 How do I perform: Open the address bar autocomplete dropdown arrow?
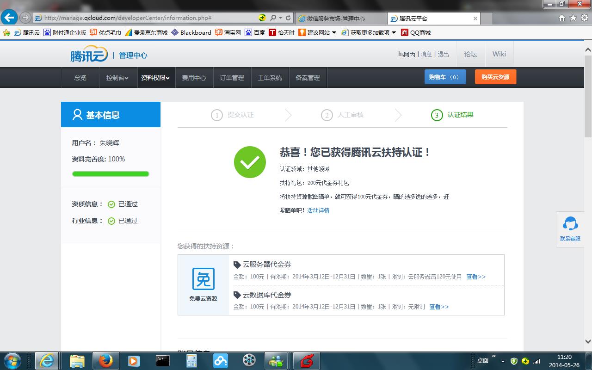(x=280, y=18)
